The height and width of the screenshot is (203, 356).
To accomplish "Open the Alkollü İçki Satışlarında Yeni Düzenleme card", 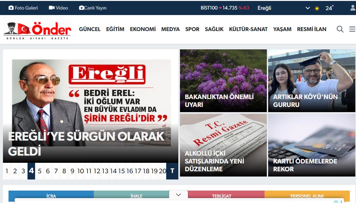I will [x=223, y=145].
